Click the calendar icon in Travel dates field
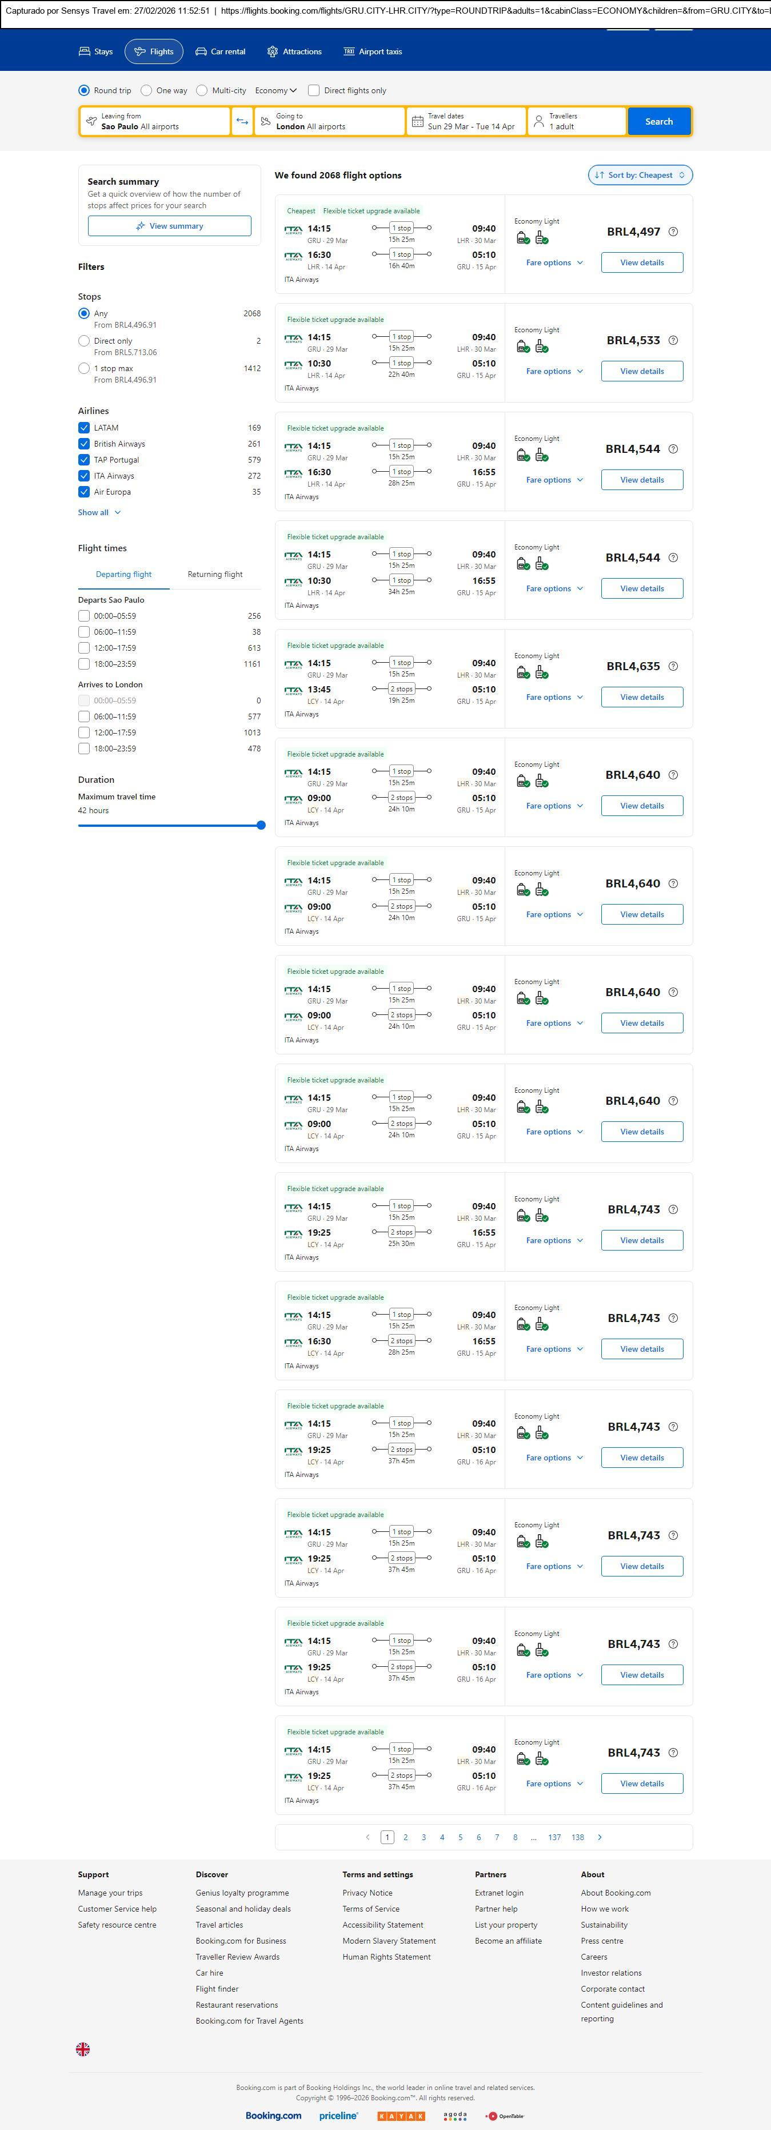This screenshot has width=771, height=2130. point(417,122)
